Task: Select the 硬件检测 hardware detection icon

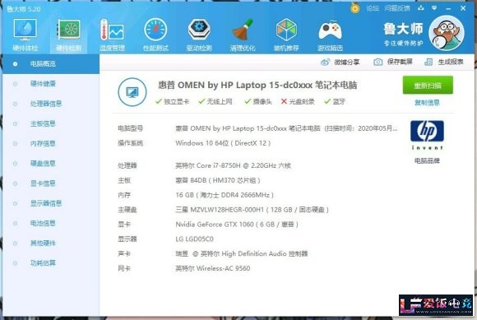Action: coord(69,35)
